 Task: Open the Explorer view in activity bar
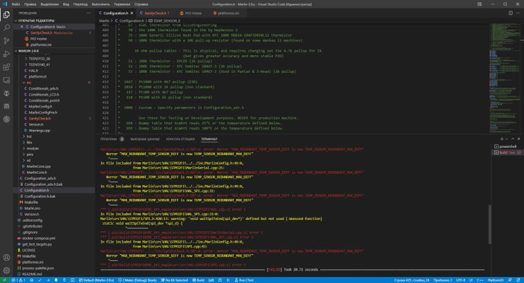[7, 14]
